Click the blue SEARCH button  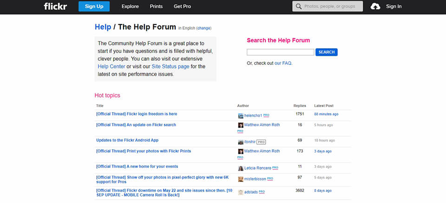click(x=327, y=52)
